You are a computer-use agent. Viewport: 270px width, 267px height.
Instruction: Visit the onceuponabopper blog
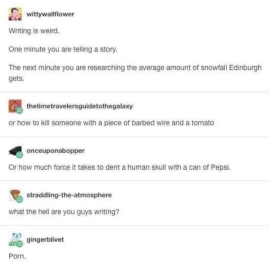(x=55, y=151)
